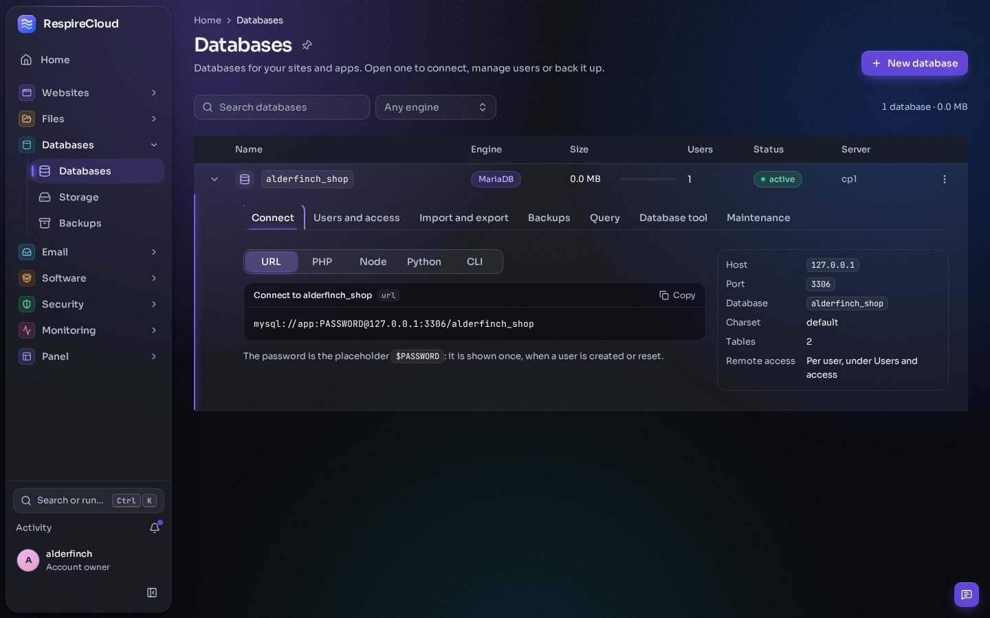Collapse the Databases sidebar section
Viewport: 990px width, 618px height.
[89, 145]
